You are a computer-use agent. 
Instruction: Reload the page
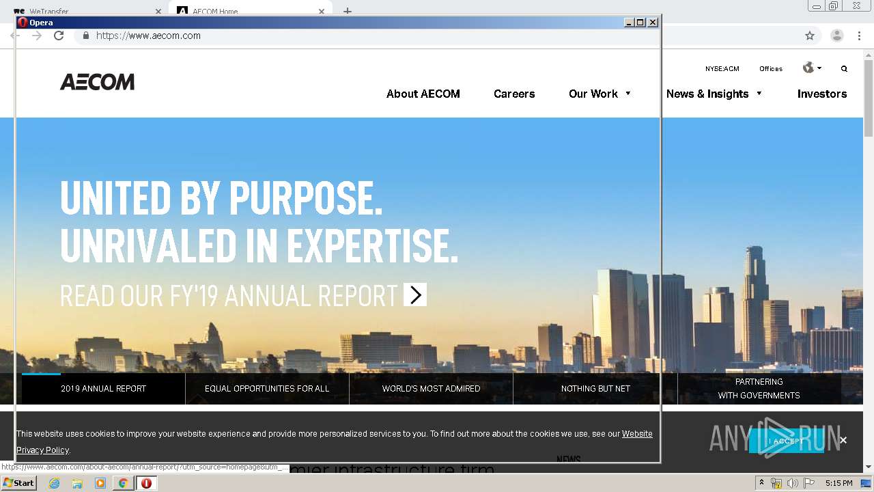coord(59,36)
